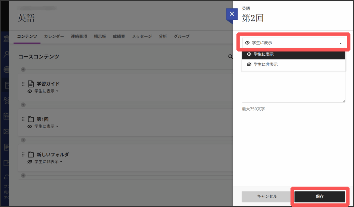Click the 新しいフォルダ folder icon
Viewport: 354px width, 207px height.
(31, 154)
